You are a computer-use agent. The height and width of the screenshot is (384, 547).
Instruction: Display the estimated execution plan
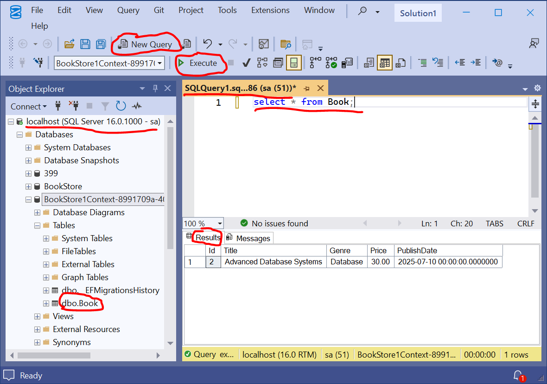point(262,63)
